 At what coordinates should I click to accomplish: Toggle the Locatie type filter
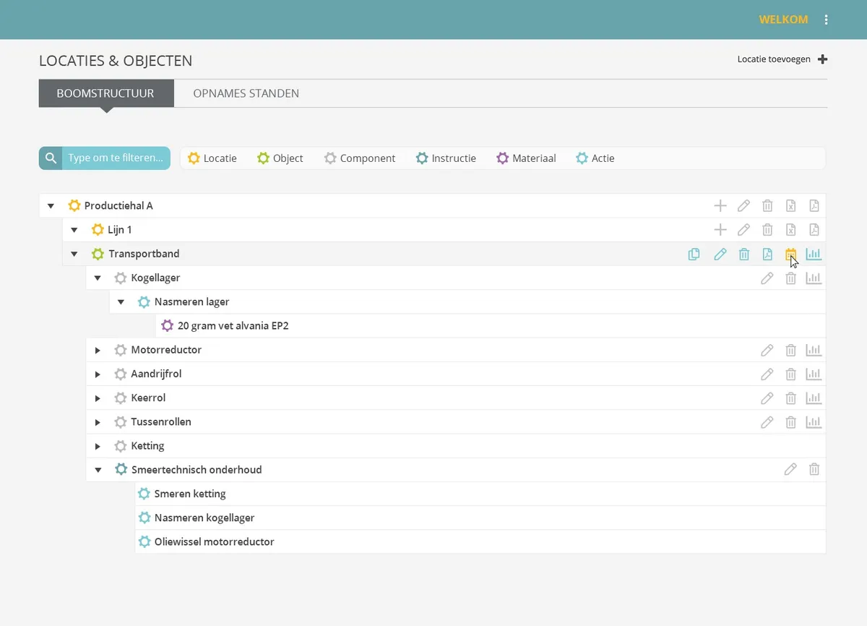pos(212,158)
